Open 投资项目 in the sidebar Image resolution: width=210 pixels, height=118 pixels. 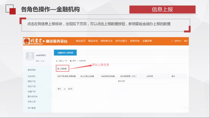coord(32,76)
